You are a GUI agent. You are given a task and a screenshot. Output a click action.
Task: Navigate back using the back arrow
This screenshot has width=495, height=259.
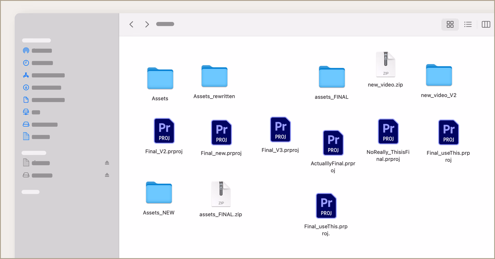coord(131,24)
